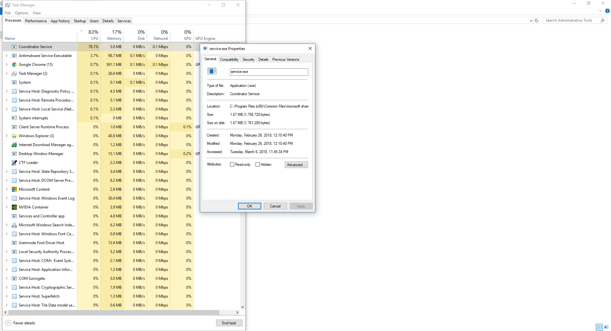Close the service.exe Properties dialog

[x=310, y=48]
